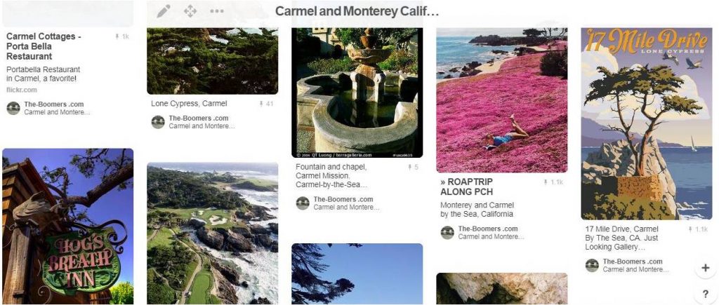Open Carmel Cottages - Porta Bella Restaurant title
This screenshot has height=305, width=719.
pos(44,46)
